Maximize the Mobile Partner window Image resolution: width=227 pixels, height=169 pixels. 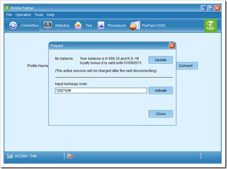(210, 8)
